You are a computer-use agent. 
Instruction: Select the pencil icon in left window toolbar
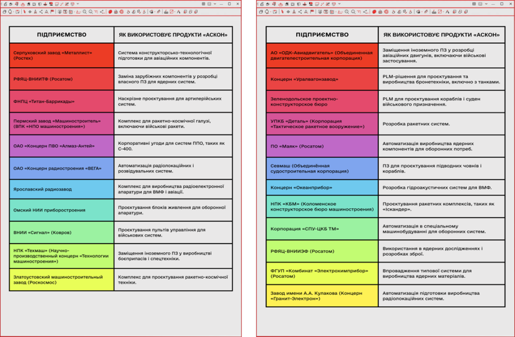pos(159,12)
